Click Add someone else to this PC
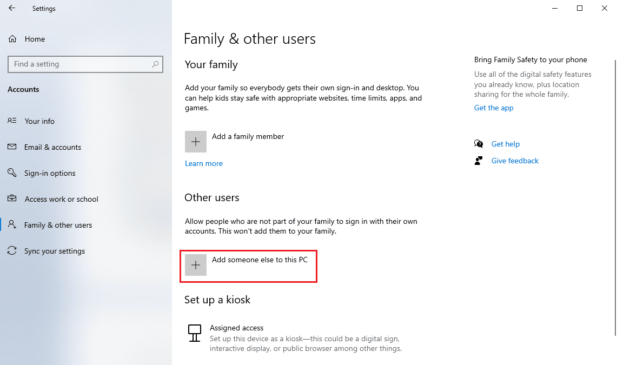This screenshot has height=365, width=617. pos(260,260)
